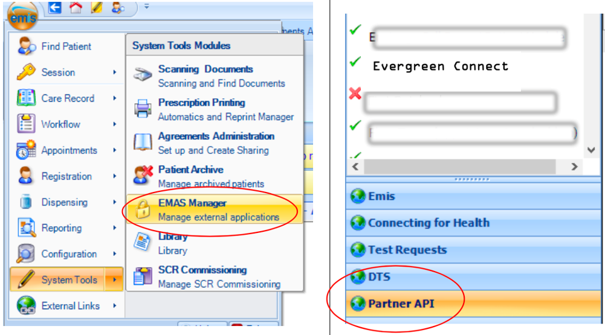Open Agreements Administration module
The image size is (605, 335).
(x=215, y=143)
